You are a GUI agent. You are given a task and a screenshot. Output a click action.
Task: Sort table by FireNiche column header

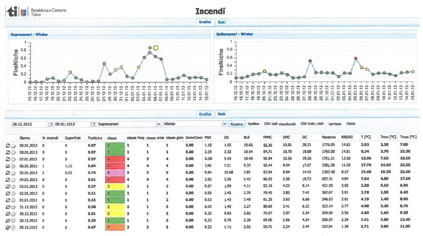[x=95, y=137]
